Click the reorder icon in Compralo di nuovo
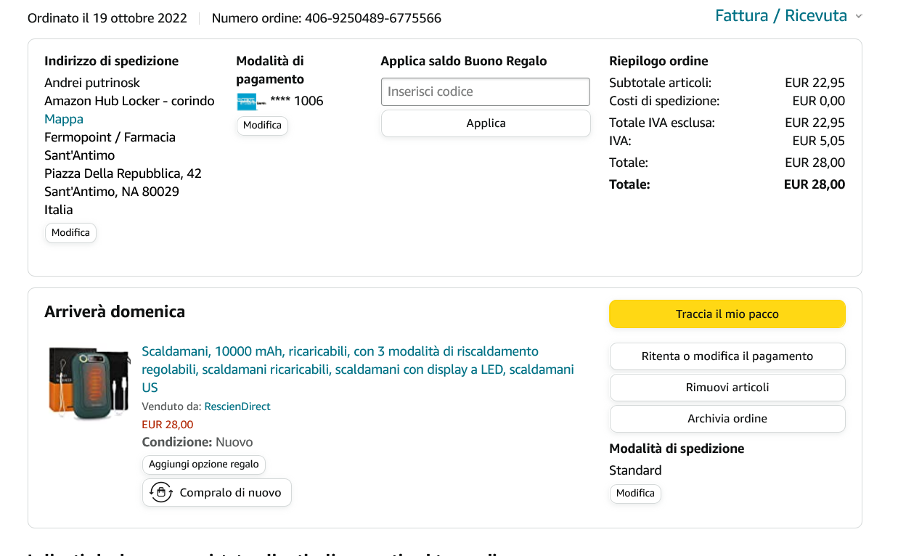898x556 pixels. click(x=161, y=493)
